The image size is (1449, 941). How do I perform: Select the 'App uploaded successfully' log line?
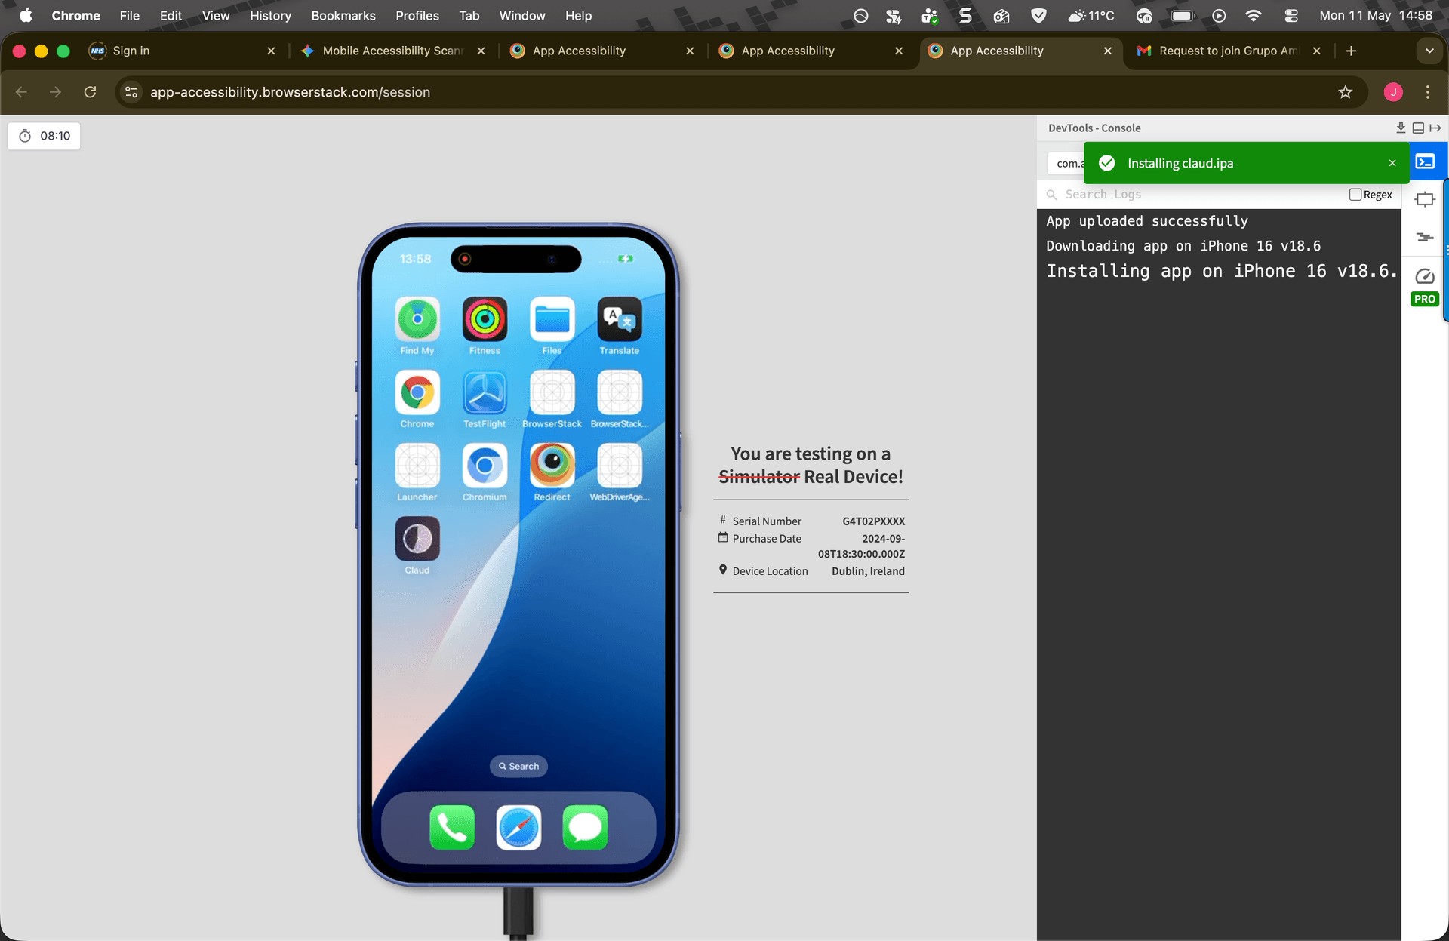(x=1147, y=221)
